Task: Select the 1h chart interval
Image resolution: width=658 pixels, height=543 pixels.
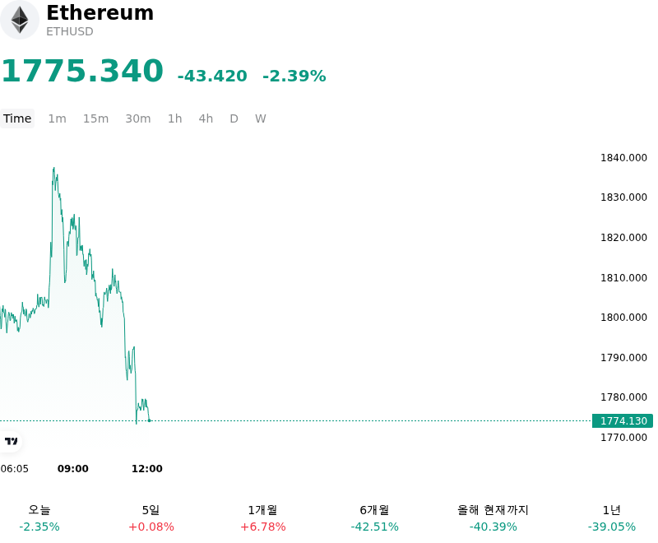Action: click(175, 118)
